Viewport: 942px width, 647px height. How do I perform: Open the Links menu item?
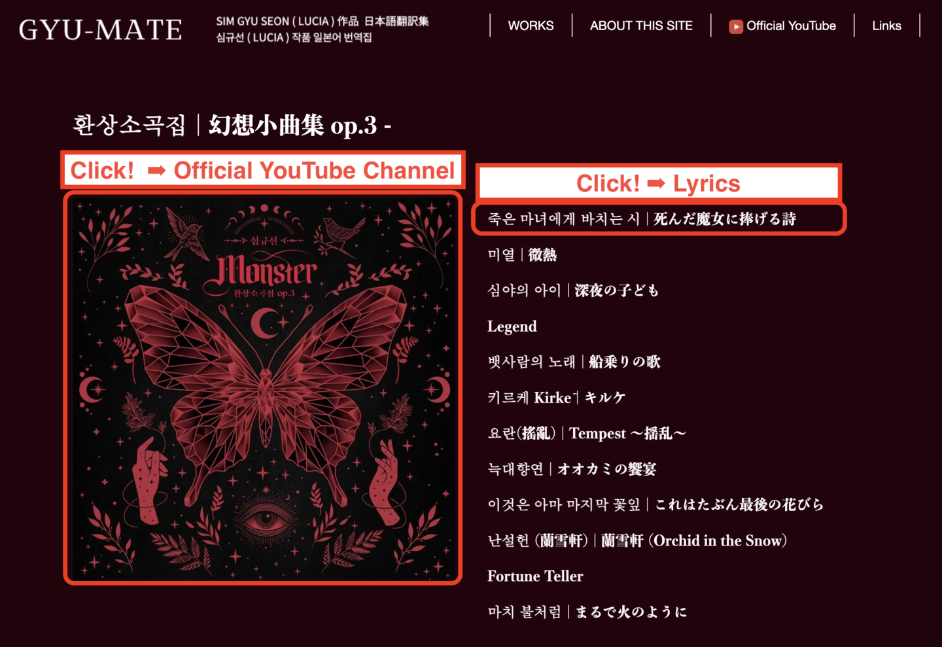click(886, 26)
